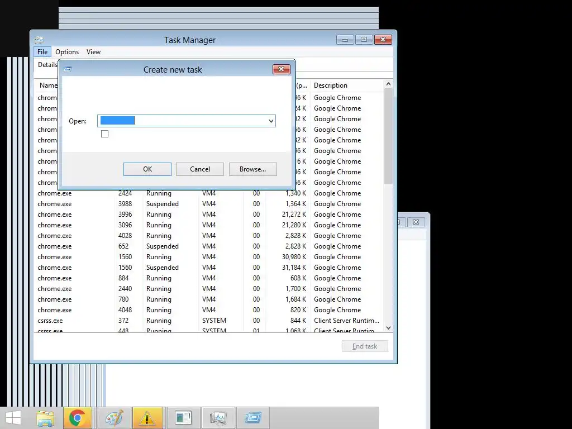
Task: Click PID 3996 in the process list
Action: (125, 214)
